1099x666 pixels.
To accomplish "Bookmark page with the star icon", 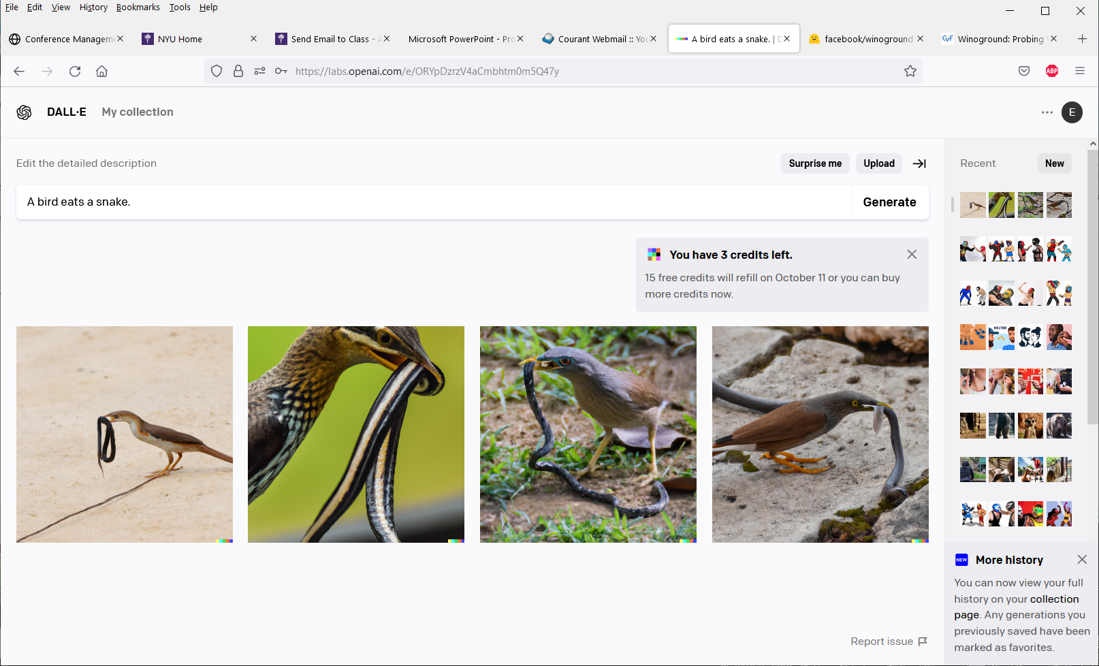I will point(910,72).
